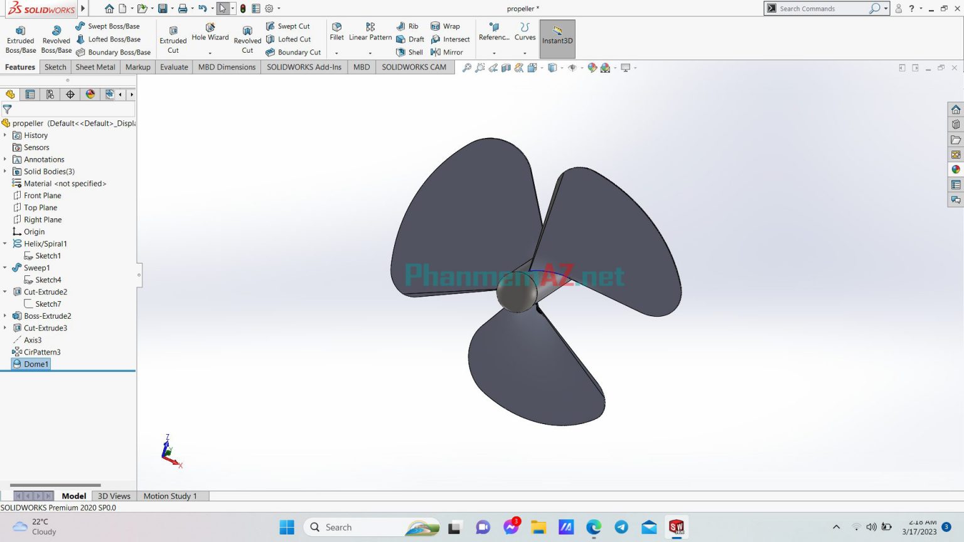
Task: Switch to the Evaluate tab
Action: [x=173, y=66]
